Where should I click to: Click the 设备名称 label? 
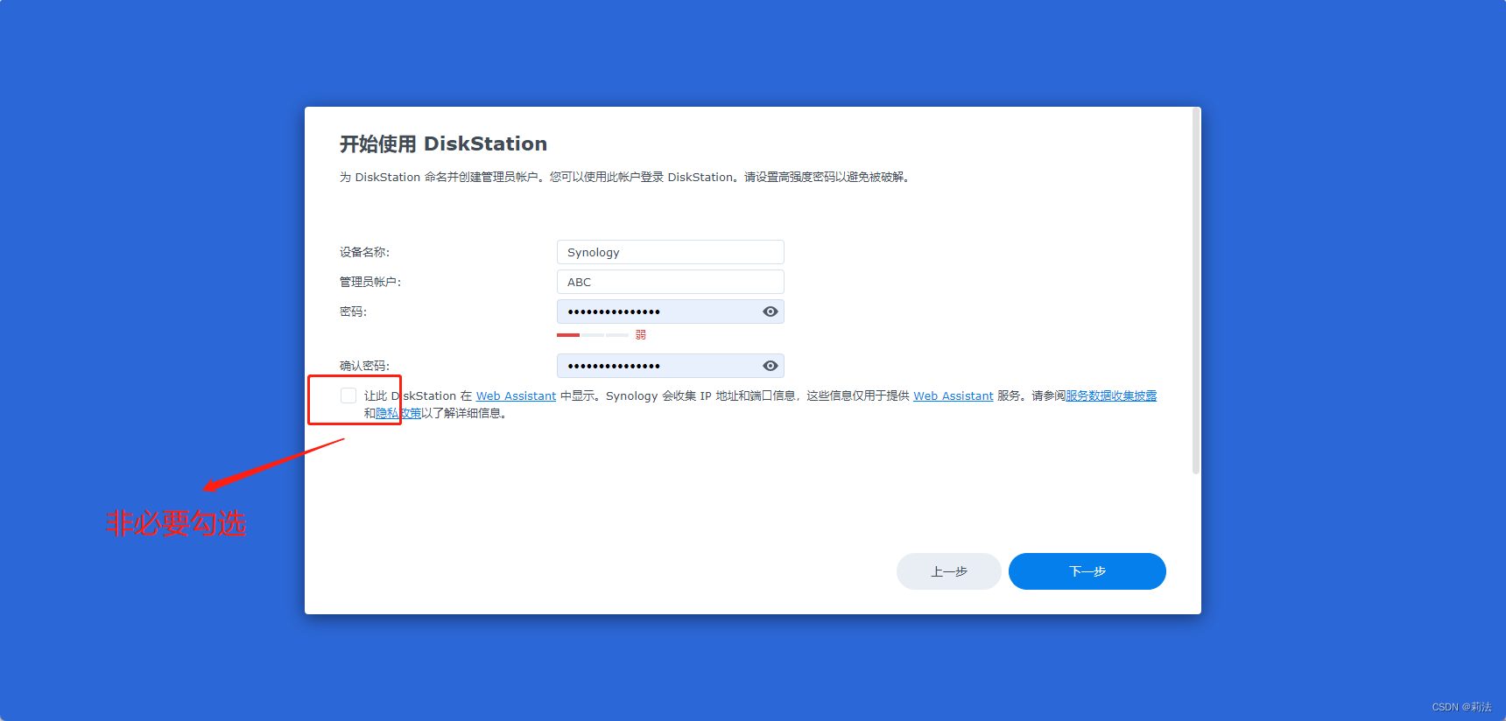(364, 252)
